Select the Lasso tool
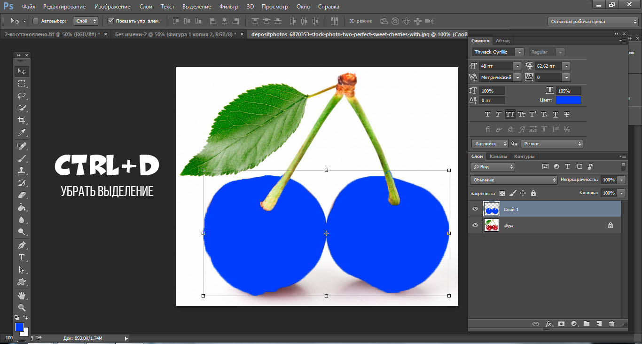 22,96
